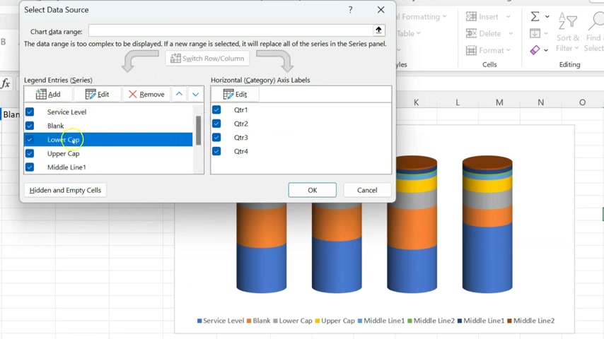Open the Delete cells dropdown arrow

click(511, 34)
